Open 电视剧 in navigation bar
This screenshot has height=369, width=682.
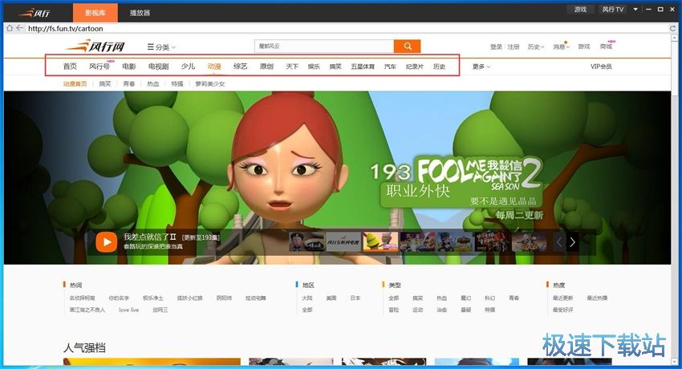pyautogui.click(x=158, y=66)
